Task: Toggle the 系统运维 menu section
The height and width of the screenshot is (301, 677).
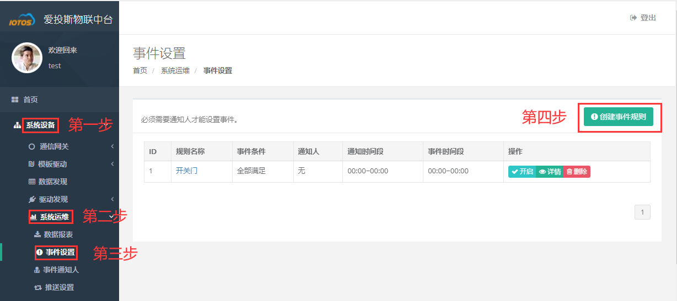Action: pyautogui.click(x=55, y=217)
